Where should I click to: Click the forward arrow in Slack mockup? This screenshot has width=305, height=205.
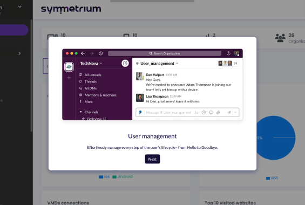(x=92, y=53)
